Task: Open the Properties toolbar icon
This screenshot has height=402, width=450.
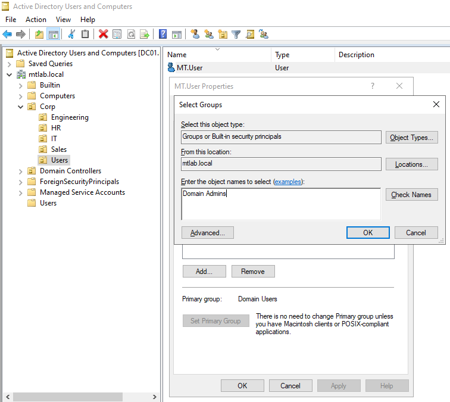Action: pyautogui.click(x=117, y=35)
